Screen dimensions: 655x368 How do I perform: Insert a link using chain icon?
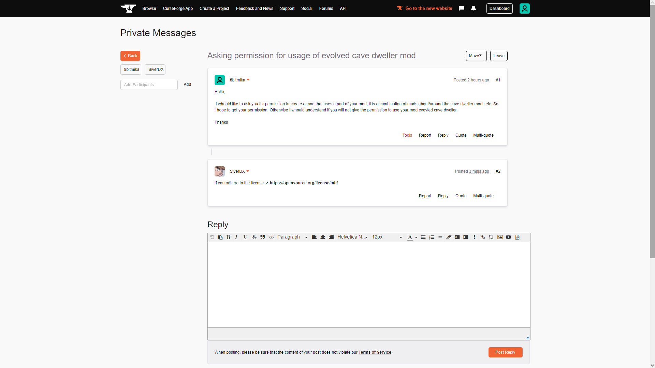(482, 237)
